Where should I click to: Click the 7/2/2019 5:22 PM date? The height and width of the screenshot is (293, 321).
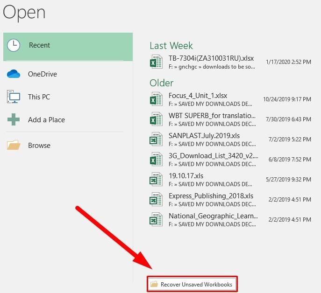[x=290, y=140]
